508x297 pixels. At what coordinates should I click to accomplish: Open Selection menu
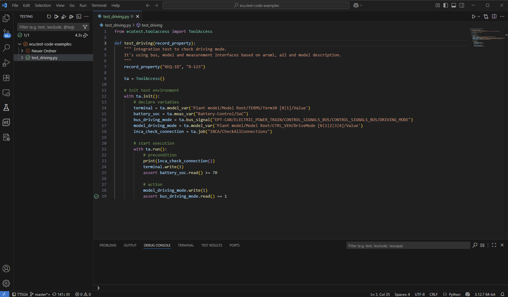point(43,5)
